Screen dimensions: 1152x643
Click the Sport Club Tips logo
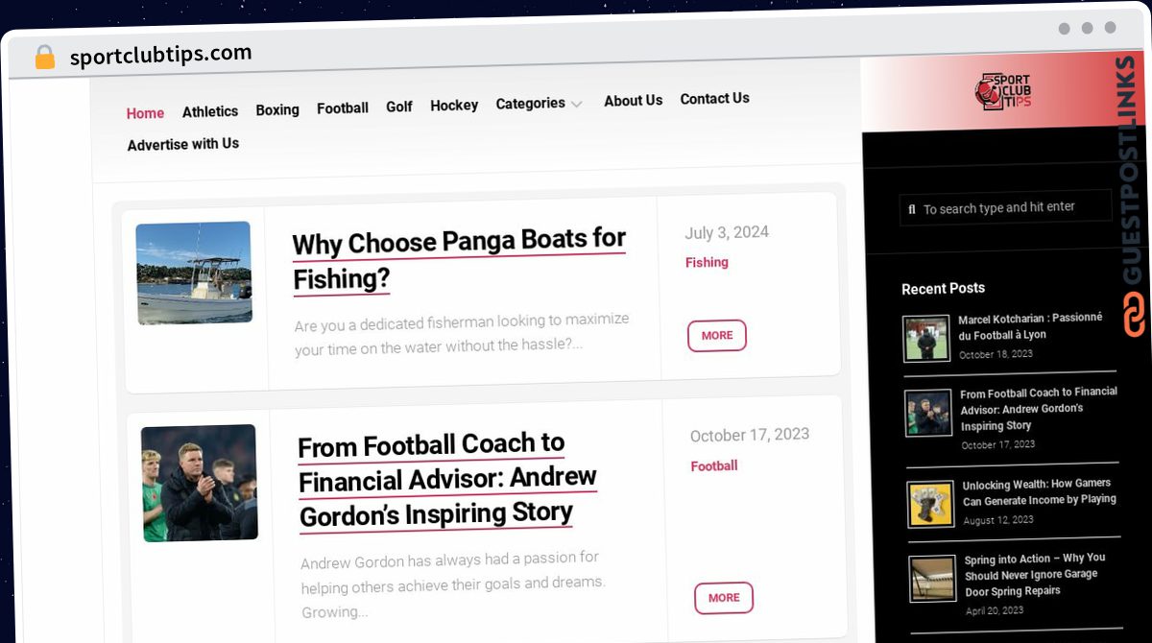[x=1002, y=92]
